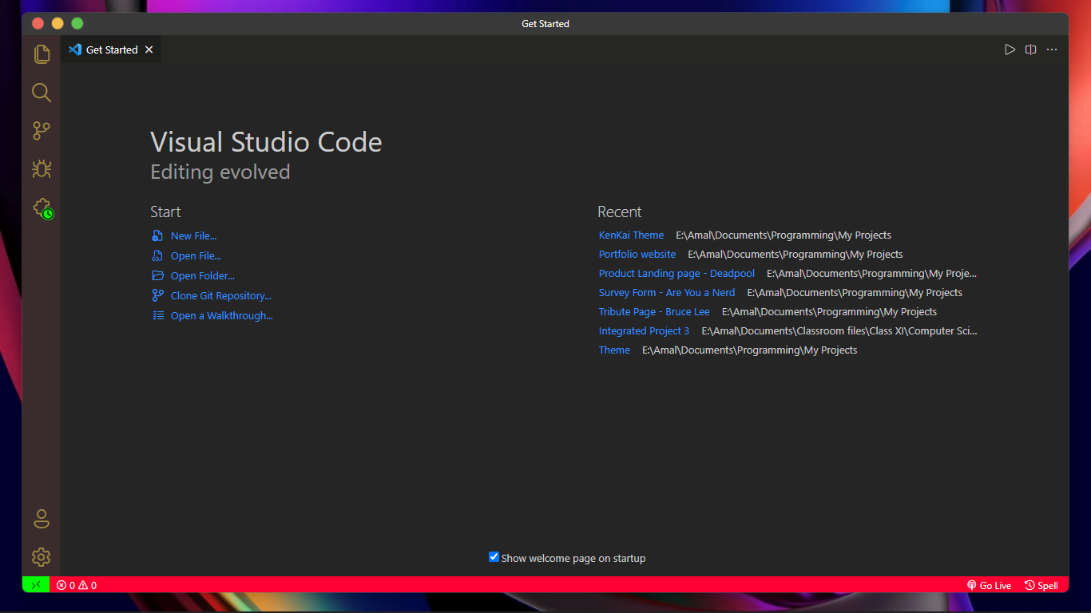Screen dimensions: 1091x613
Task: Click Open a Walkthrough link
Action: coord(222,315)
